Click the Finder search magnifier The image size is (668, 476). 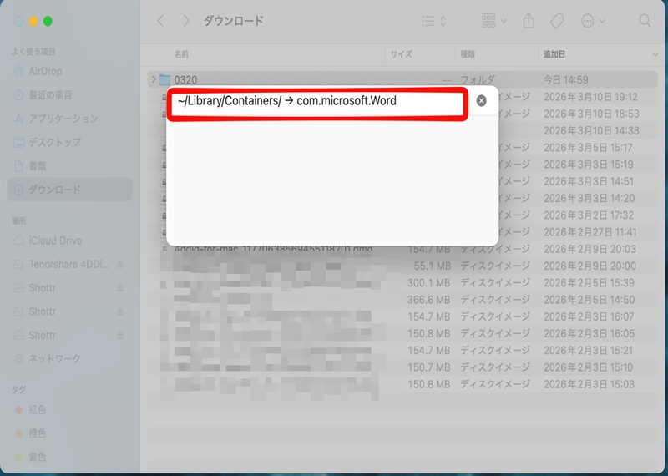click(645, 21)
